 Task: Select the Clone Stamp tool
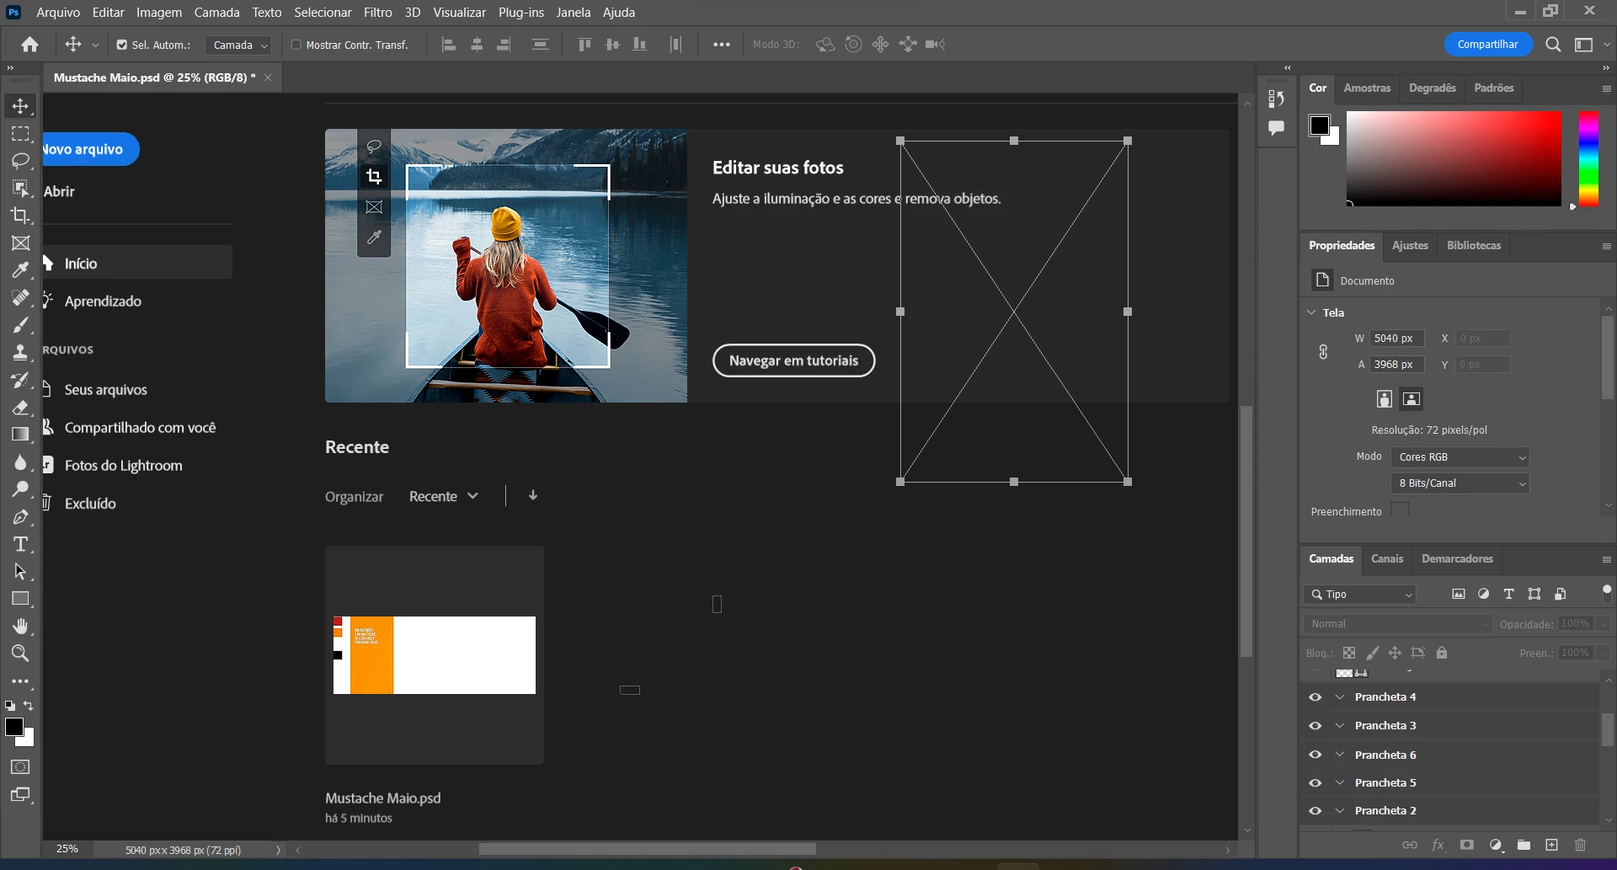[x=20, y=352]
